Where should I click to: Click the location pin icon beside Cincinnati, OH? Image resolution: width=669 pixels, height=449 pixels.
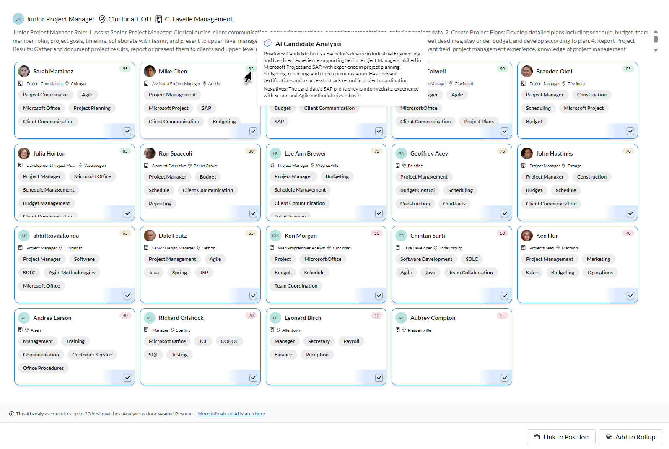pyautogui.click(x=102, y=19)
